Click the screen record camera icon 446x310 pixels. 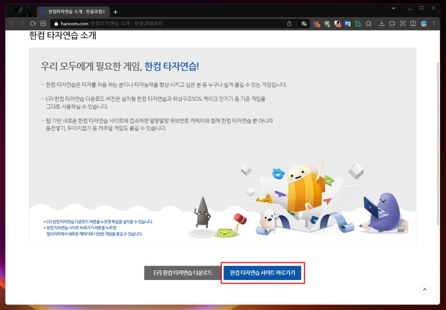pos(392,24)
